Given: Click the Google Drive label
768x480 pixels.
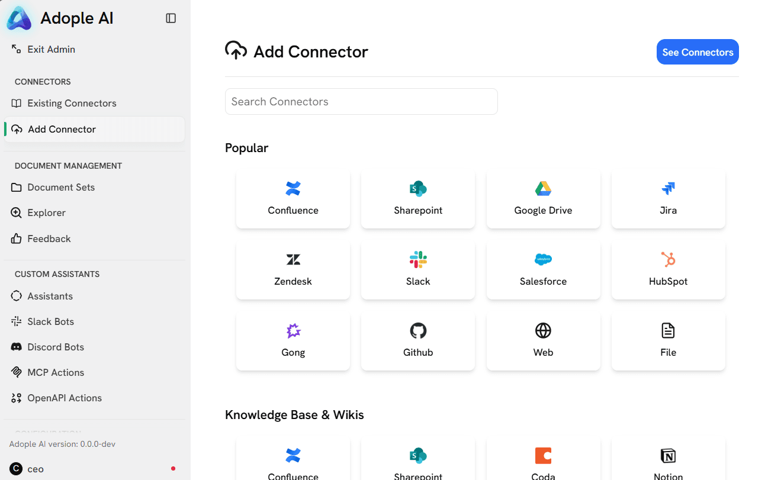Looking at the screenshot, I should point(543,210).
